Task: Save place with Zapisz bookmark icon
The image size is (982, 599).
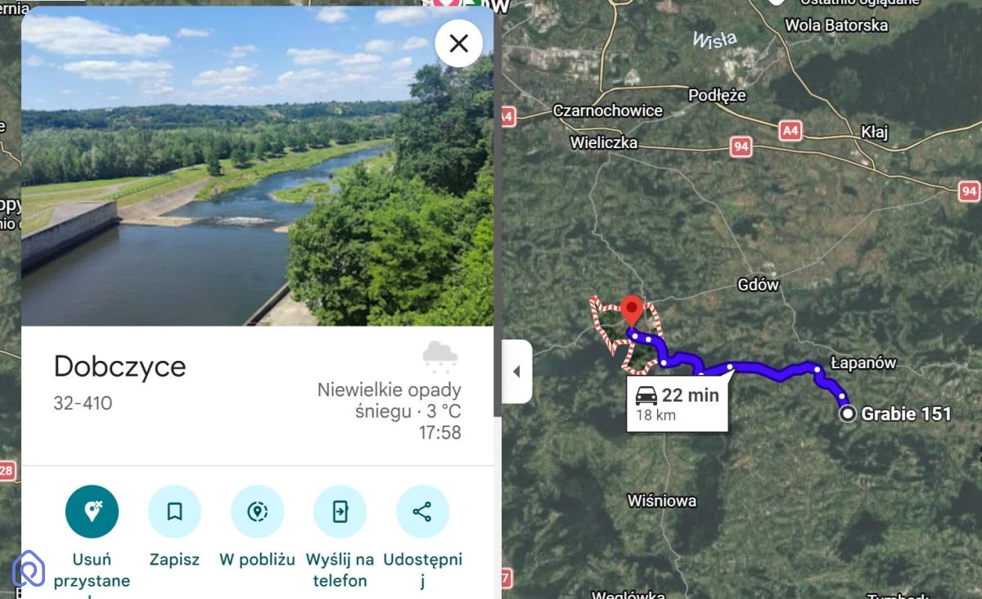Action: tap(174, 511)
